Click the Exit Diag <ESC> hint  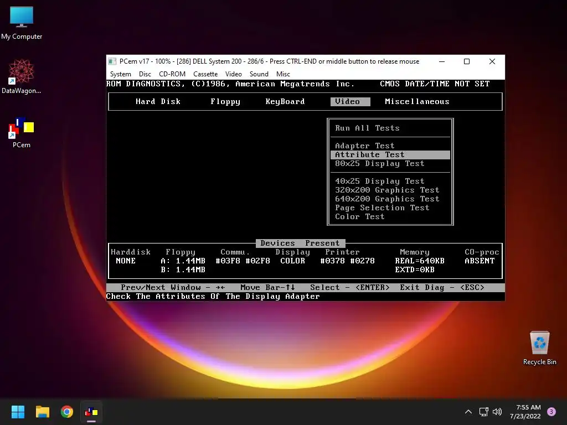442,287
